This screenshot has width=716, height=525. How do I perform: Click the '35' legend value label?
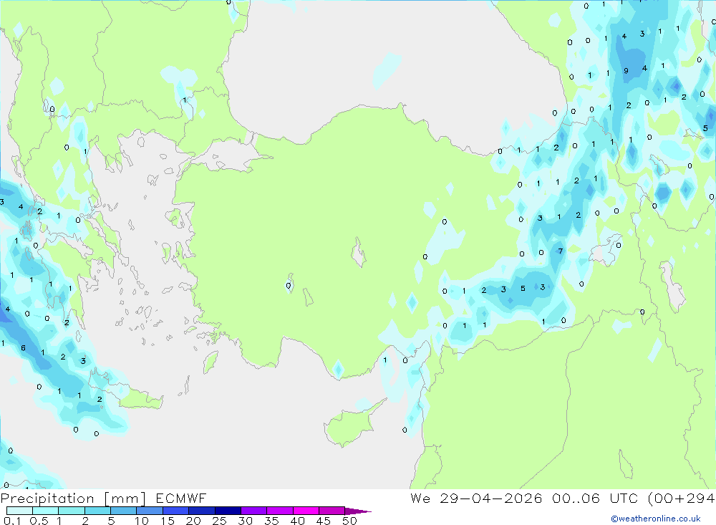(271, 521)
